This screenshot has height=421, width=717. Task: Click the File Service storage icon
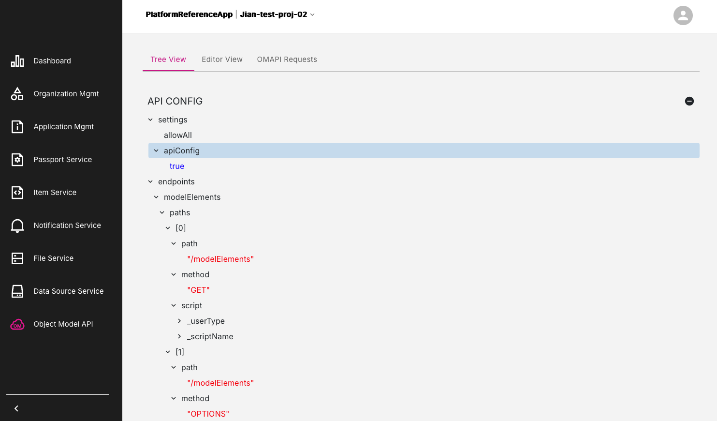[x=17, y=258]
